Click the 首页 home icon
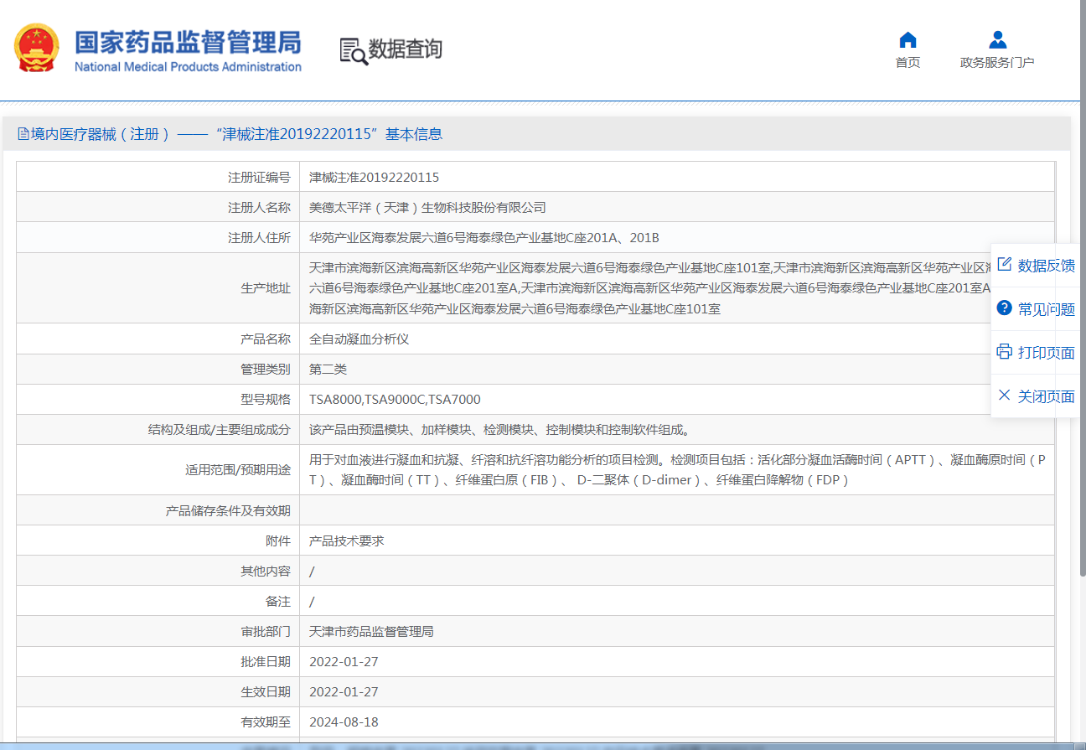The image size is (1086, 750). [x=908, y=40]
